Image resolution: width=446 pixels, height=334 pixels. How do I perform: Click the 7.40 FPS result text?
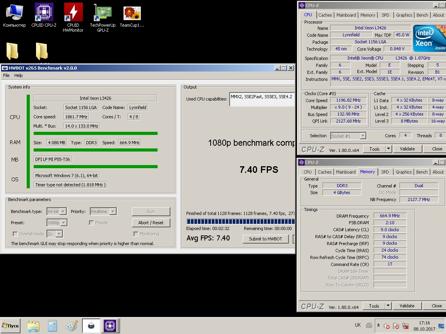point(259,170)
